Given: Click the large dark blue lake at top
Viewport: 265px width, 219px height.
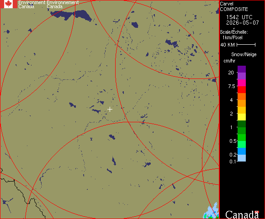Looking at the screenshot, I should (71, 15).
